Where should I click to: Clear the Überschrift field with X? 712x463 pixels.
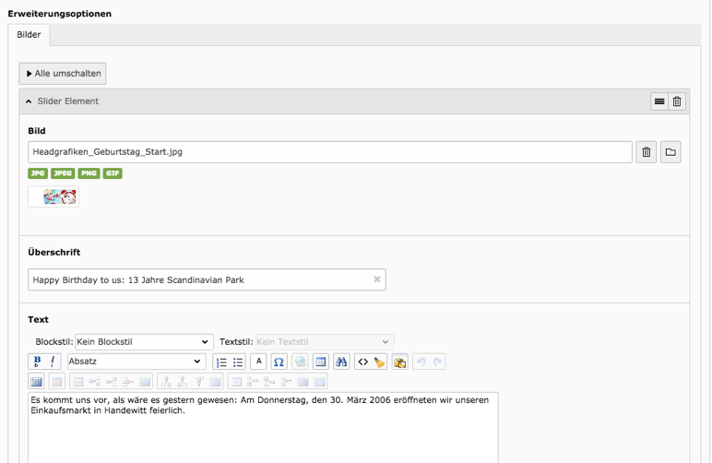point(376,279)
